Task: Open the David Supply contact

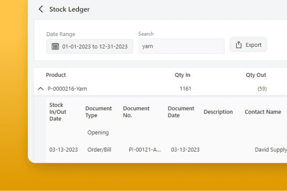Action: pos(271,150)
